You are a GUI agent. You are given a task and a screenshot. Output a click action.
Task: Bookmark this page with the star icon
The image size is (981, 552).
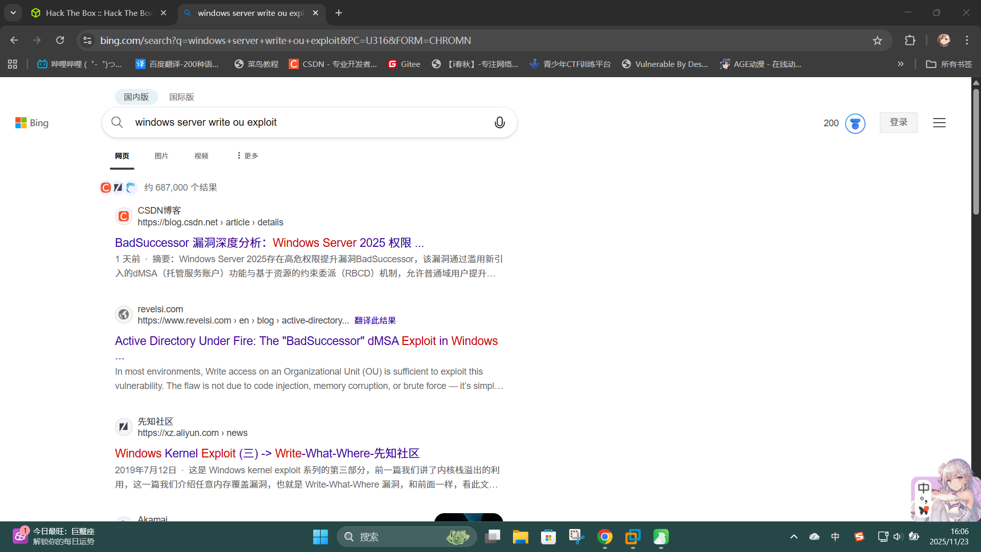pos(877,40)
